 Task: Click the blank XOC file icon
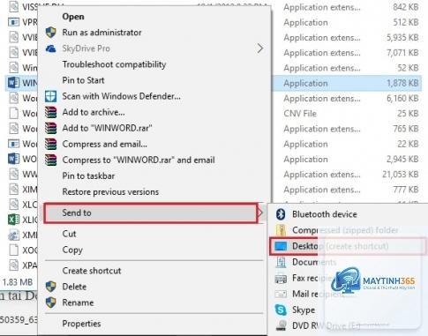tap(13, 250)
